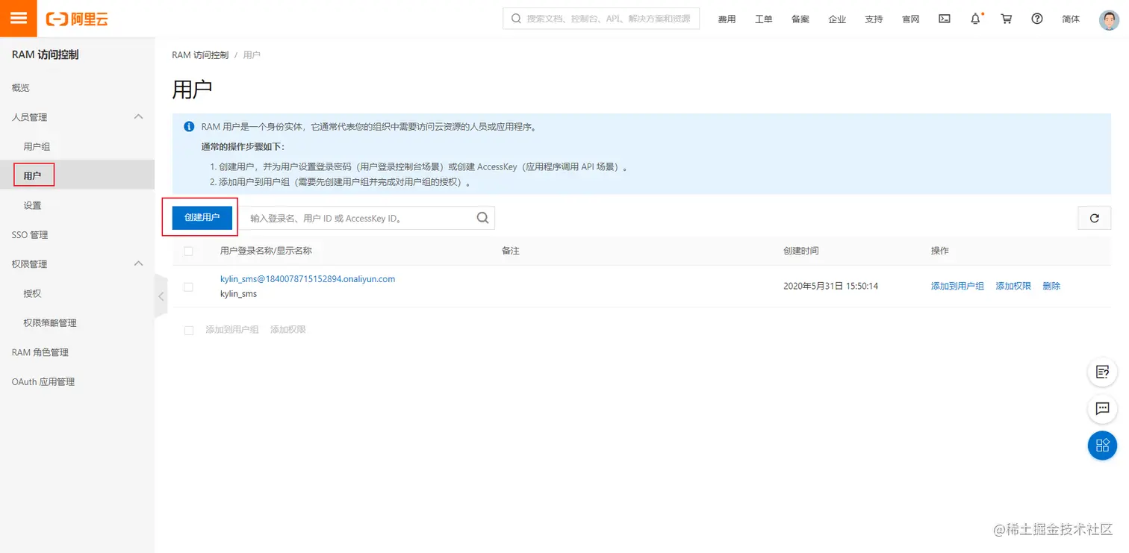Open the Cloud Shell terminal icon
Image resolution: width=1129 pixels, height=553 pixels.
tap(944, 19)
